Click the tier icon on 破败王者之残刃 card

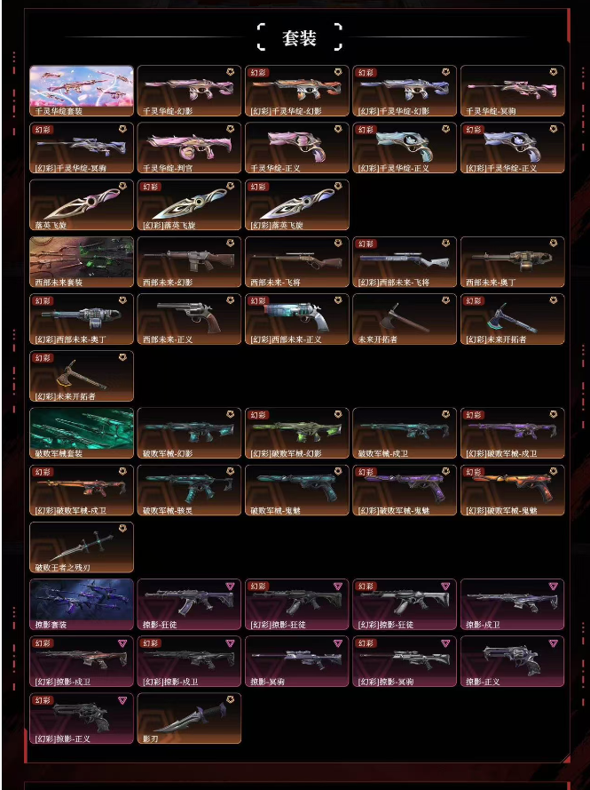[x=122, y=529]
